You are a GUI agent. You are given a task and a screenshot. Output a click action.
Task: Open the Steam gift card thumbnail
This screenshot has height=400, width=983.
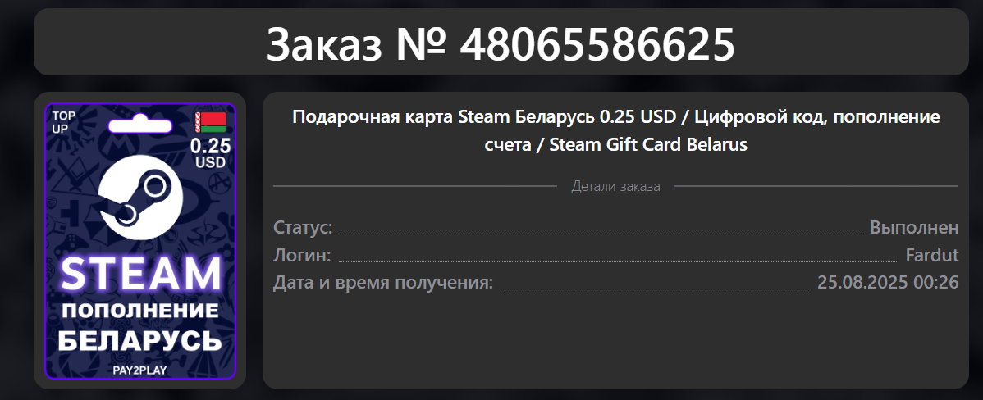[x=139, y=240]
